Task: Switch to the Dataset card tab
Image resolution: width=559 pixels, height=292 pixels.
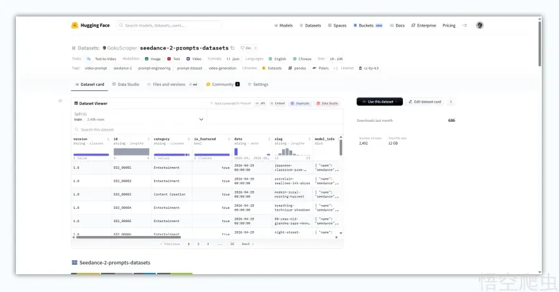Action: [x=90, y=84]
